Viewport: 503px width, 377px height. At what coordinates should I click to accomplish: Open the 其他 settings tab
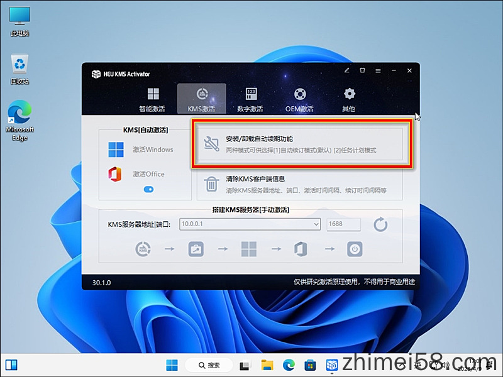tap(349, 99)
